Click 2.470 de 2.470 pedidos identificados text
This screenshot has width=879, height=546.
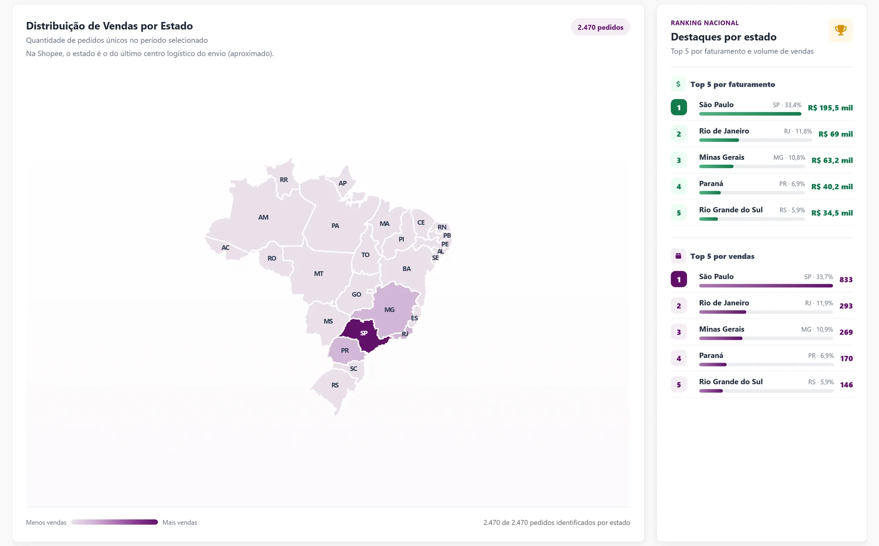click(557, 522)
